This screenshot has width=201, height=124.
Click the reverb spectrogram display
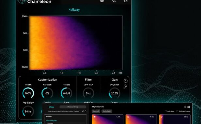click(76, 43)
